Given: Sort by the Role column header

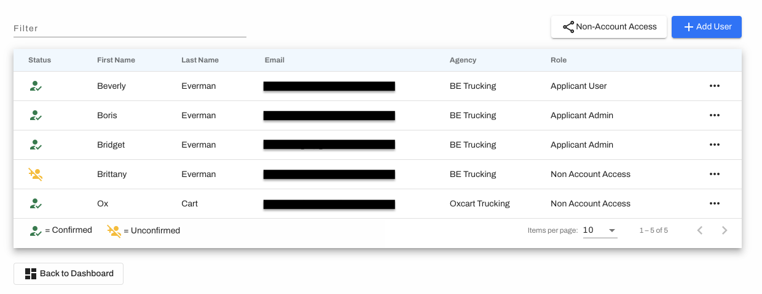Looking at the screenshot, I should point(559,60).
